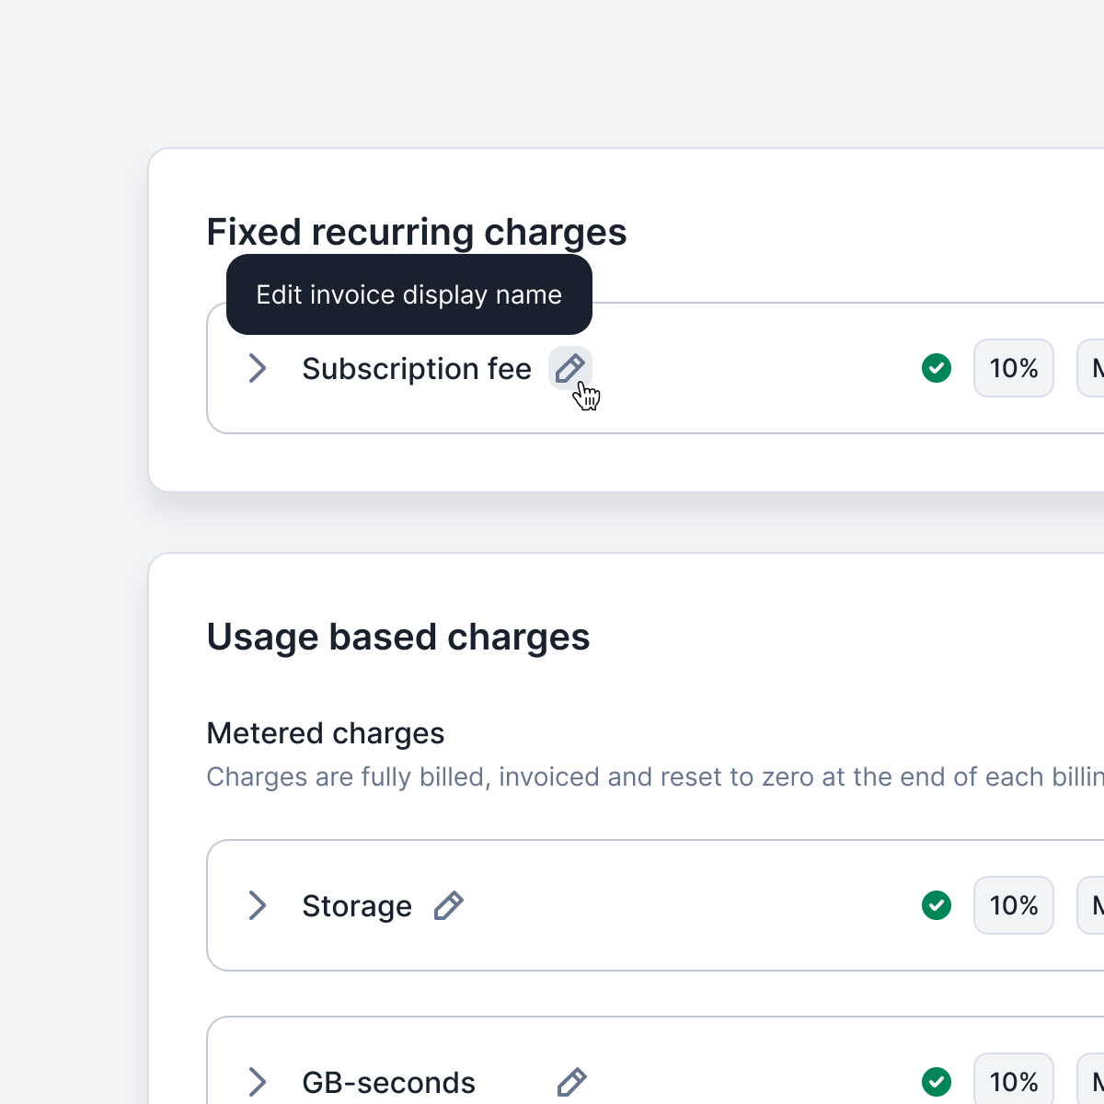Expand the Subscription fee row
The height and width of the screenshot is (1104, 1104).
[258, 368]
